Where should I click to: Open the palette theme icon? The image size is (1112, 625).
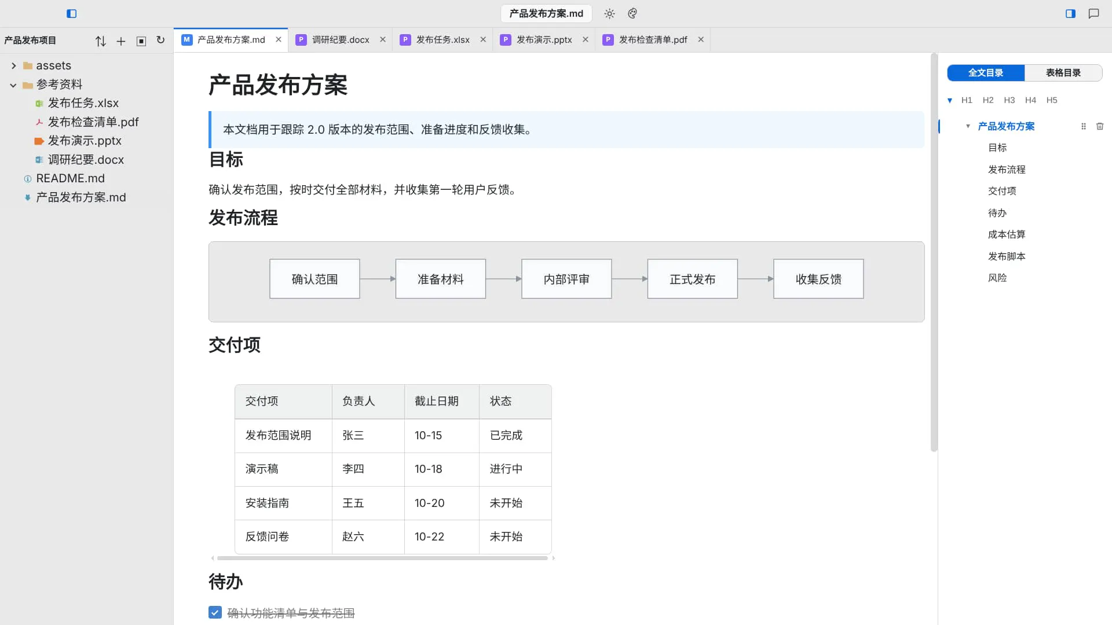(x=632, y=13)
